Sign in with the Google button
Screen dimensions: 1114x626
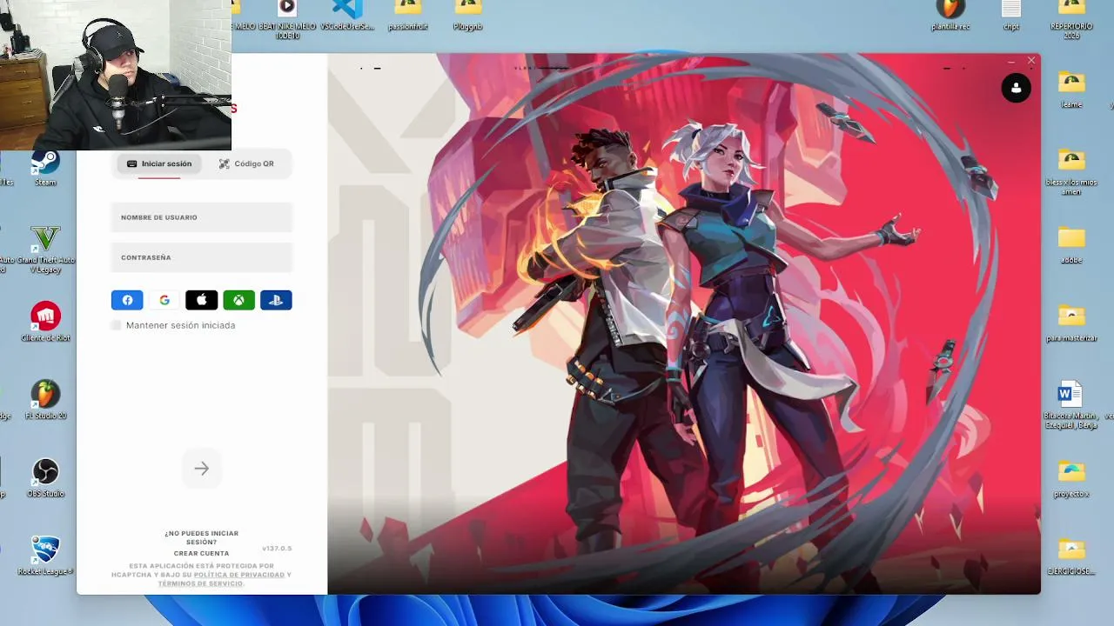[x=164, y=300]
